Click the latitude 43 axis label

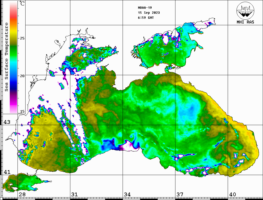(7, 122)
